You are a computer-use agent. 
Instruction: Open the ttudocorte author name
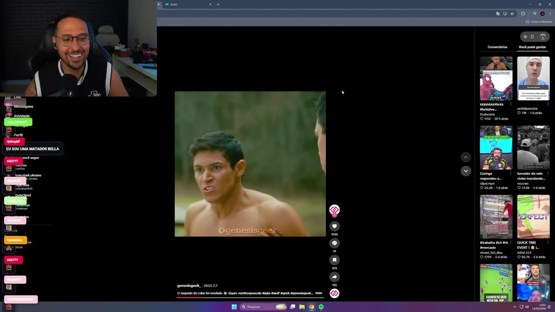487,114
